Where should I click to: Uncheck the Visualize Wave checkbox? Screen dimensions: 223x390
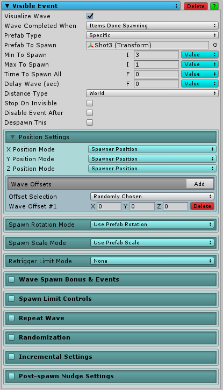point(90,16)
